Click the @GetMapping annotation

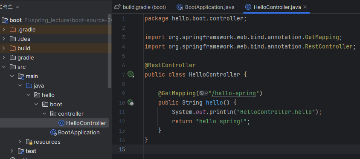177,94
